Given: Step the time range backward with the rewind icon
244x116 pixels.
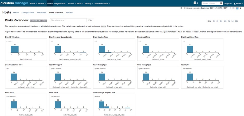Looking at the screenshot, I should click(x=181, y=8).
